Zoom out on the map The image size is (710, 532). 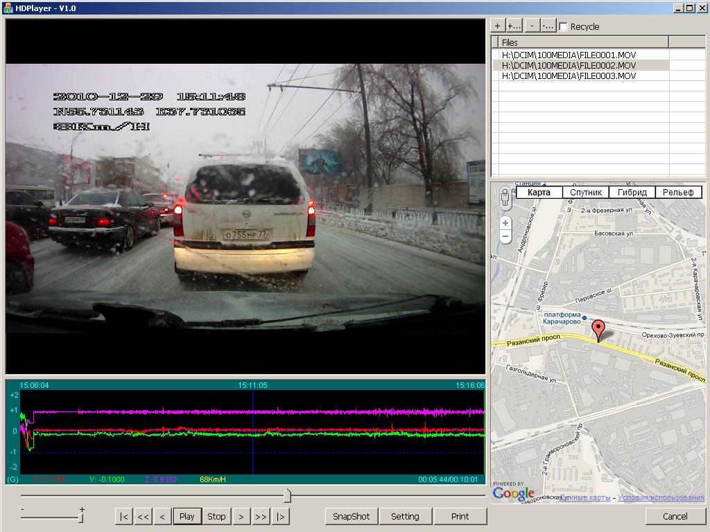click(505, 237)
